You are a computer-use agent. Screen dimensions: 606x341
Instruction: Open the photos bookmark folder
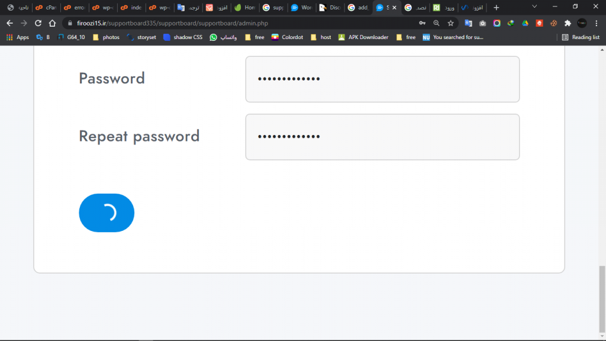(x=107, y=37)
